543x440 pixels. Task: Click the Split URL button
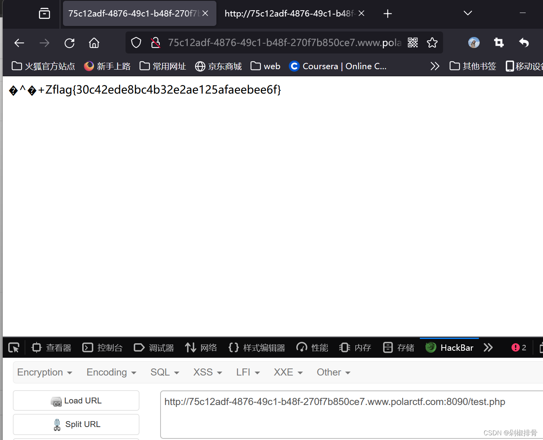[76, 424]
